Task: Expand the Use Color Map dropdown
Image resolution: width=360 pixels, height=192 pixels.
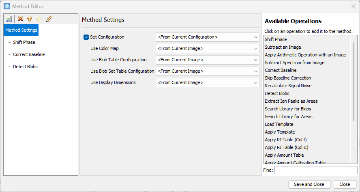Action: [x=207, y=49]
